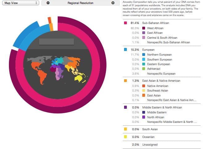204x149 pixels.
Task: Click the Ashkenazi green legend swatch
Action: pyautogui.click(x=144, y=69)
